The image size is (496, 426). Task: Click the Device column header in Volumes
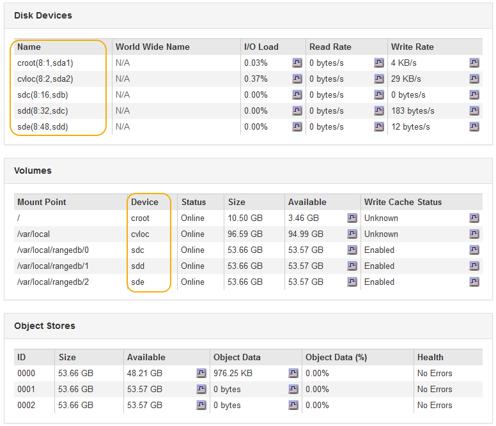[x=144, y=202]
